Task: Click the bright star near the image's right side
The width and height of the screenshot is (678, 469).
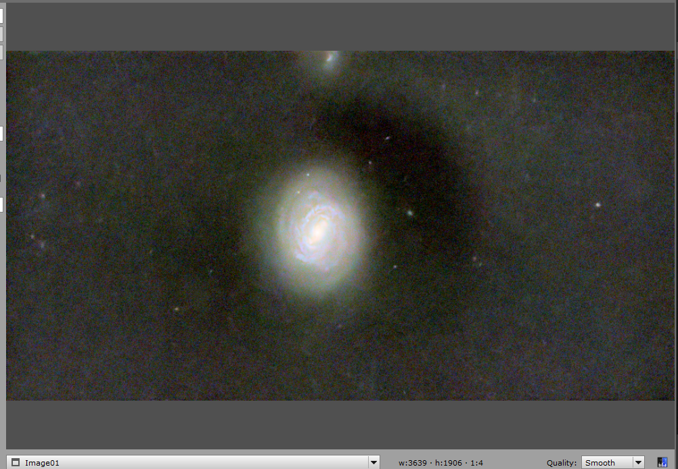Action: [x=598, y=204]
